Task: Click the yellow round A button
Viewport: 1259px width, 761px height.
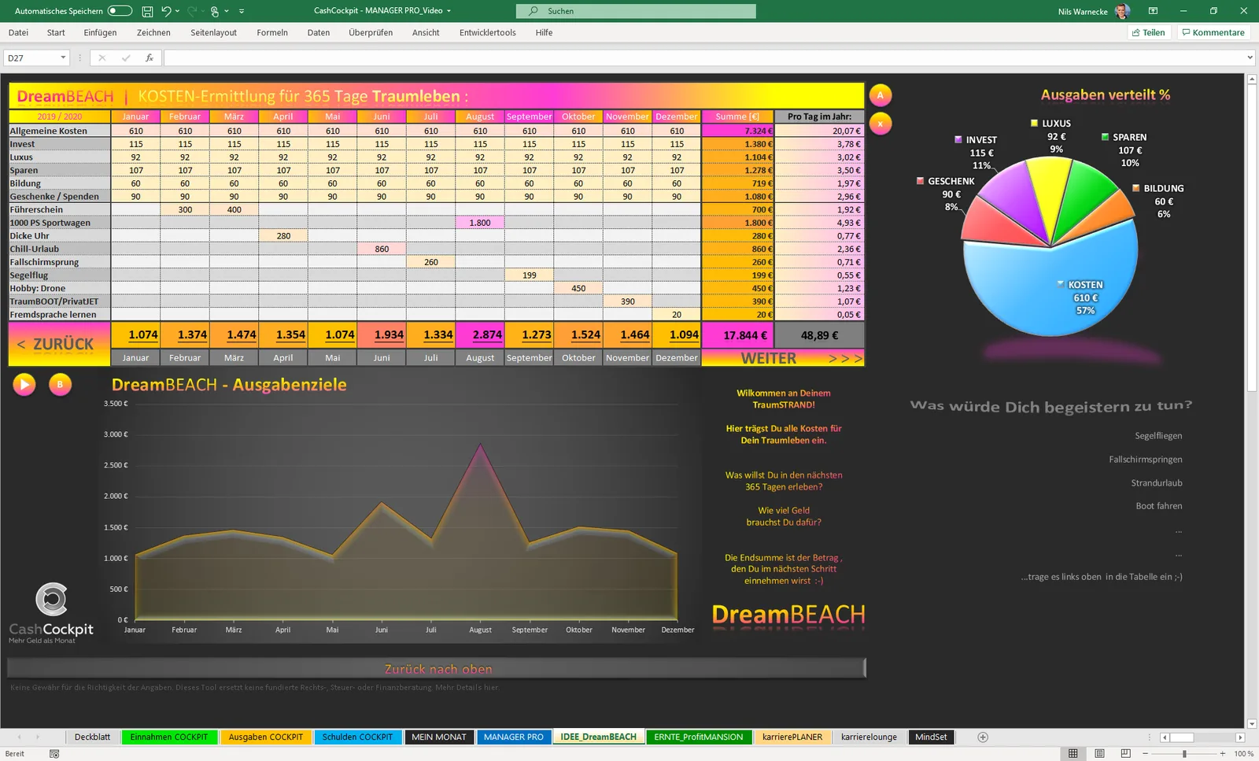Action: pyautogui.click(x=881, y=95)
